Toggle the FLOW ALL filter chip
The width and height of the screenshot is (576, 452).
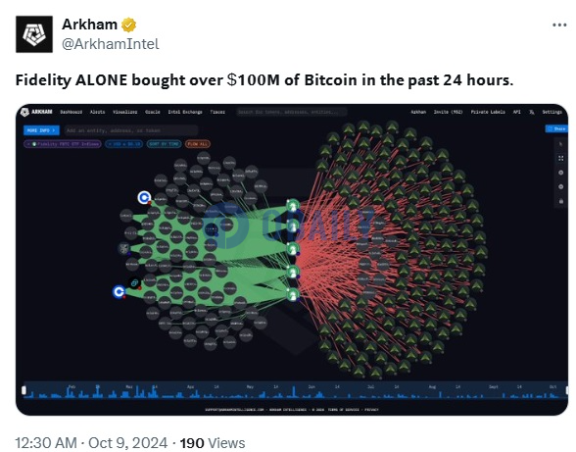(x=198, y=144)
